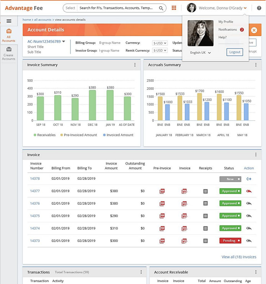Change language from English UK dropdown
Viewport: 266px width, 284px height.
pyautogui.click(x=201, y=53)
